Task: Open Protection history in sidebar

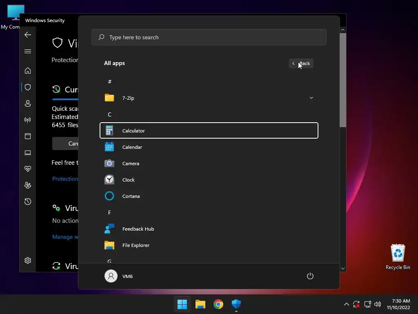Action: pos(28,202)
